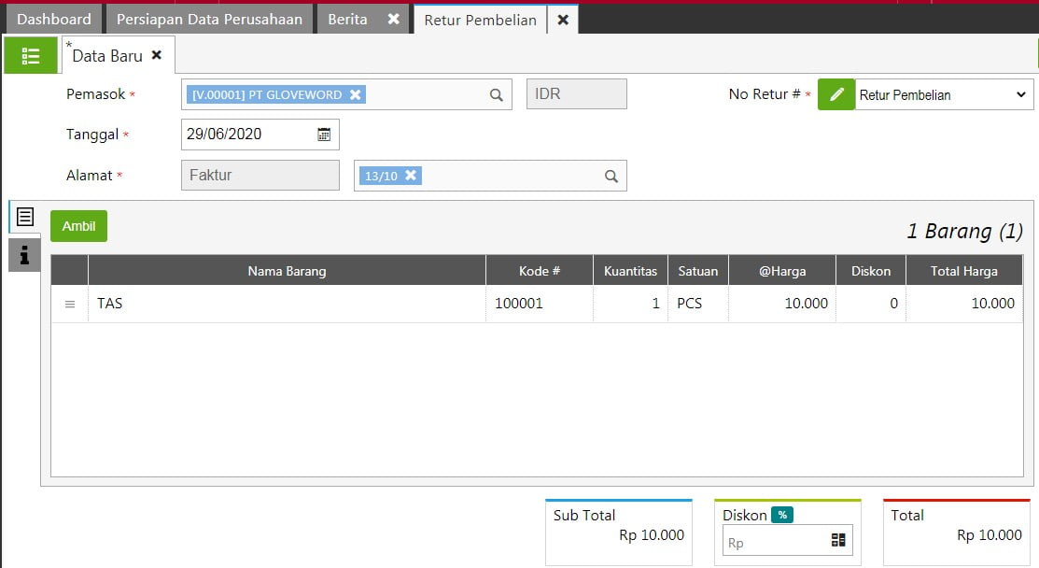The image size is (1039, 568).
Task: Switch to Persiapan Data Perusahaan tab
Action: [x=209, y=20]
